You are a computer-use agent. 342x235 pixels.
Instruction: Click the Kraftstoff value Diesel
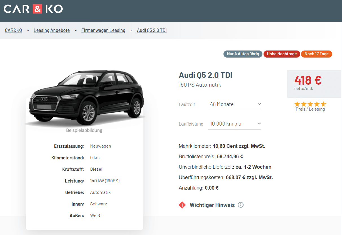96,169
